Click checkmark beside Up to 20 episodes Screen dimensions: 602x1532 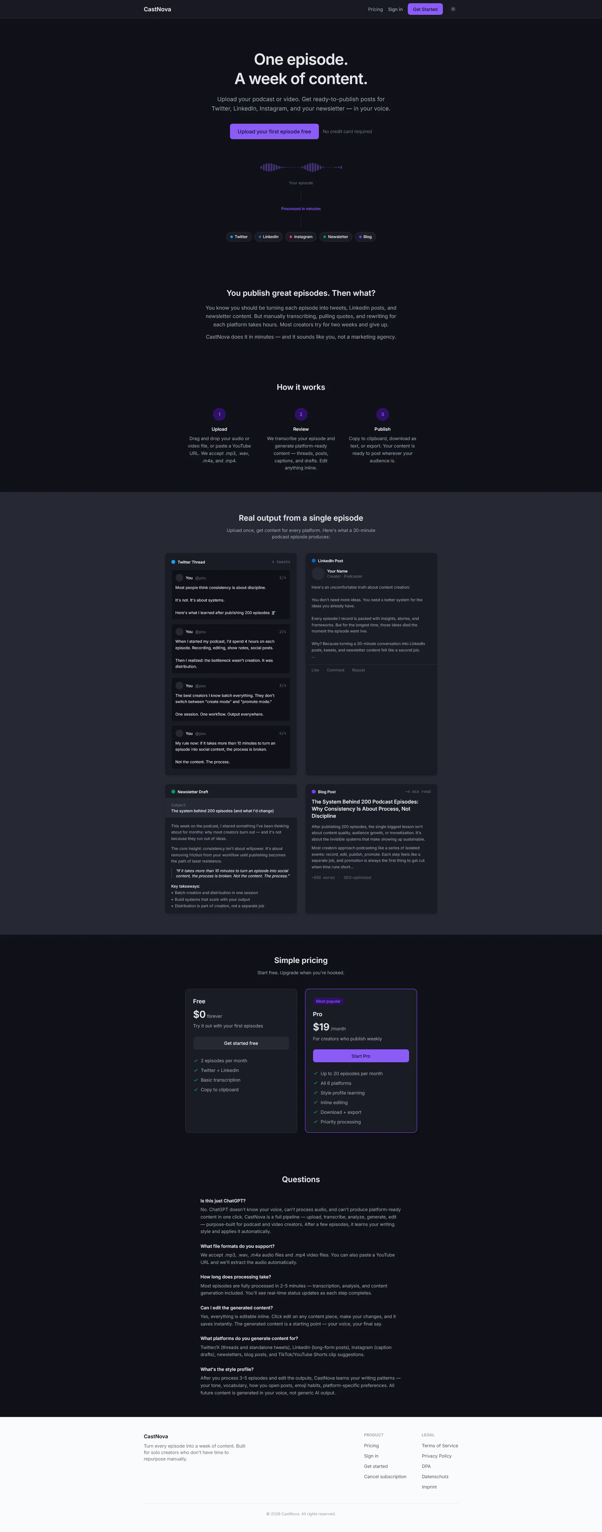click(316, 1074)
